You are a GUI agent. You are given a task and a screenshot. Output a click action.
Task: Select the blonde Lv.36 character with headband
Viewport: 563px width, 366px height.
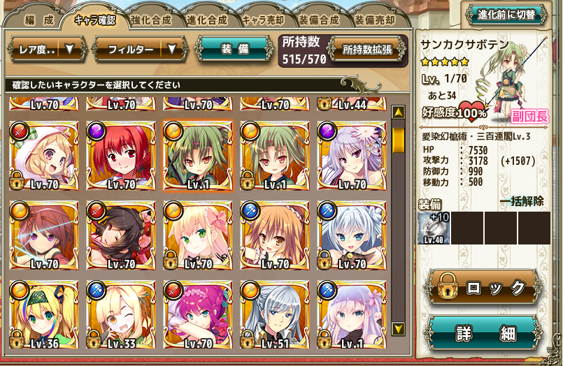coord(44,315)
